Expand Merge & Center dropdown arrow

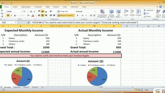tap(73, 16)
